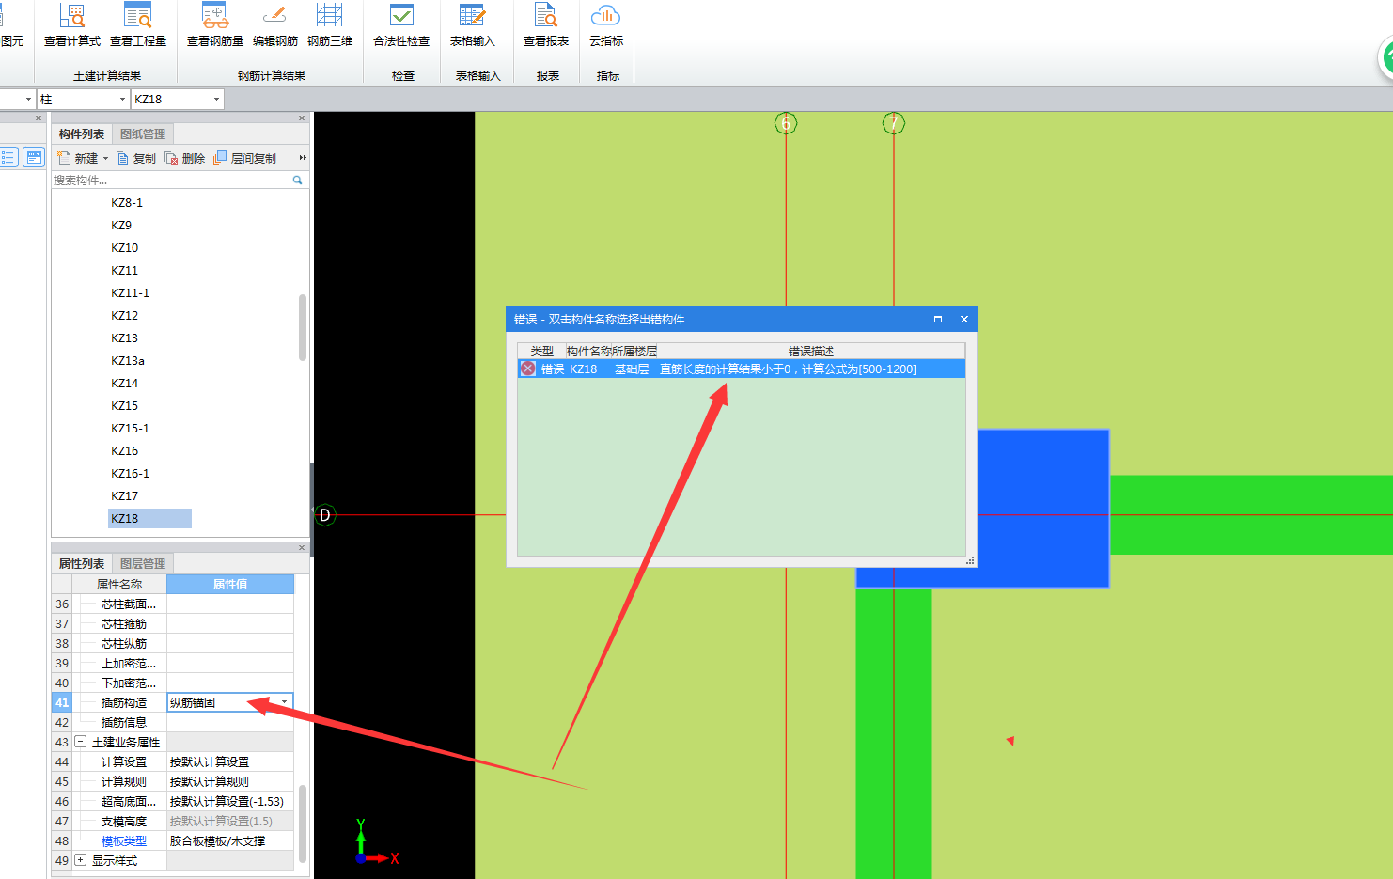Click 新建 component button

tap(78, 158)
